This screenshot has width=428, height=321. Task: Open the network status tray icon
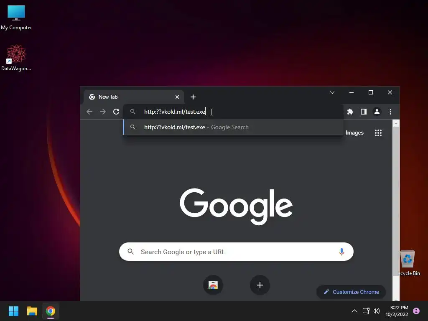click(366, 311)
